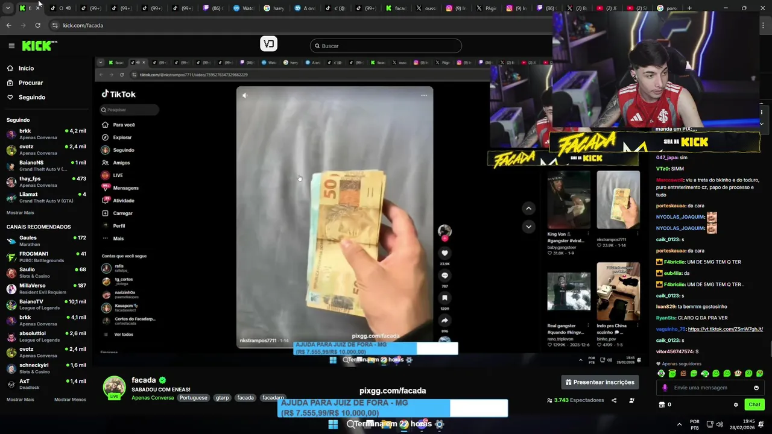The width and height of the screenshot is (772, 434).
Task: Open BaianoTV League of Legends channel
Action: (x=46, y=304)
